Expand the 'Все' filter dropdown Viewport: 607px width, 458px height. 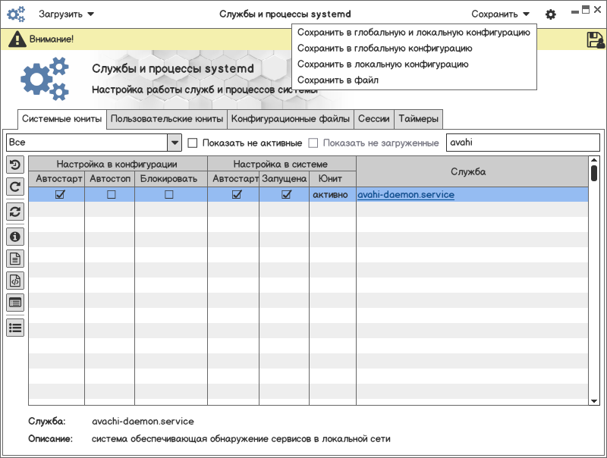click(175, 143)
